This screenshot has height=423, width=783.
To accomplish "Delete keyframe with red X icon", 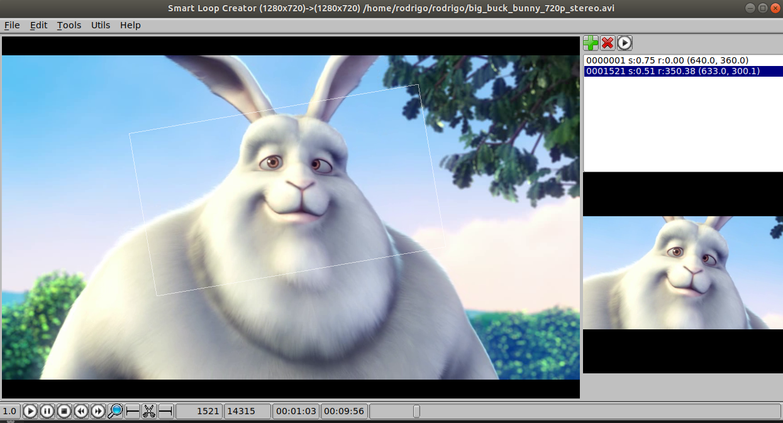I will 608,43.
